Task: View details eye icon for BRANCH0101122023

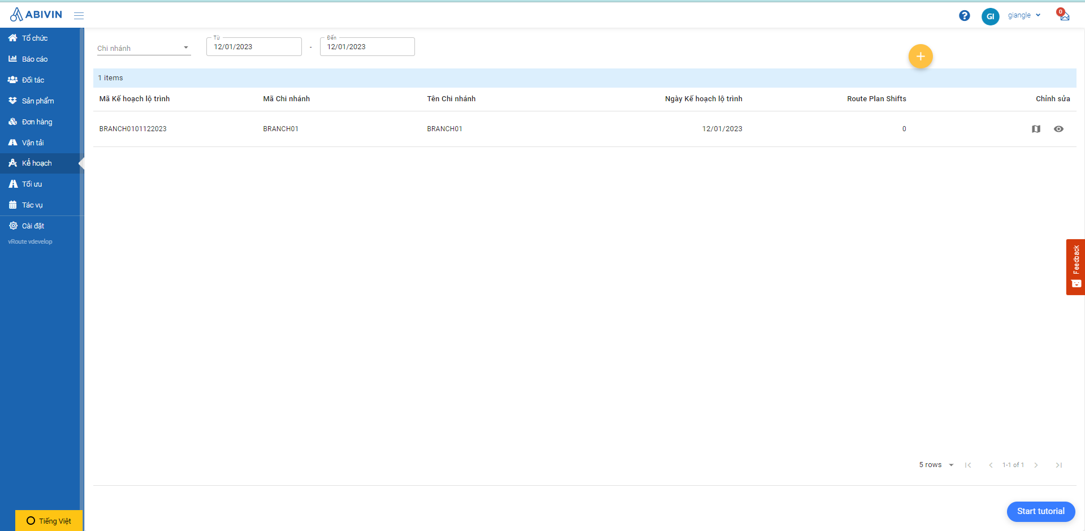Action: (x=1058, y=129)
